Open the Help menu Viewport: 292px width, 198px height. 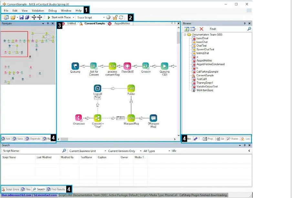[x=78, y=11]
